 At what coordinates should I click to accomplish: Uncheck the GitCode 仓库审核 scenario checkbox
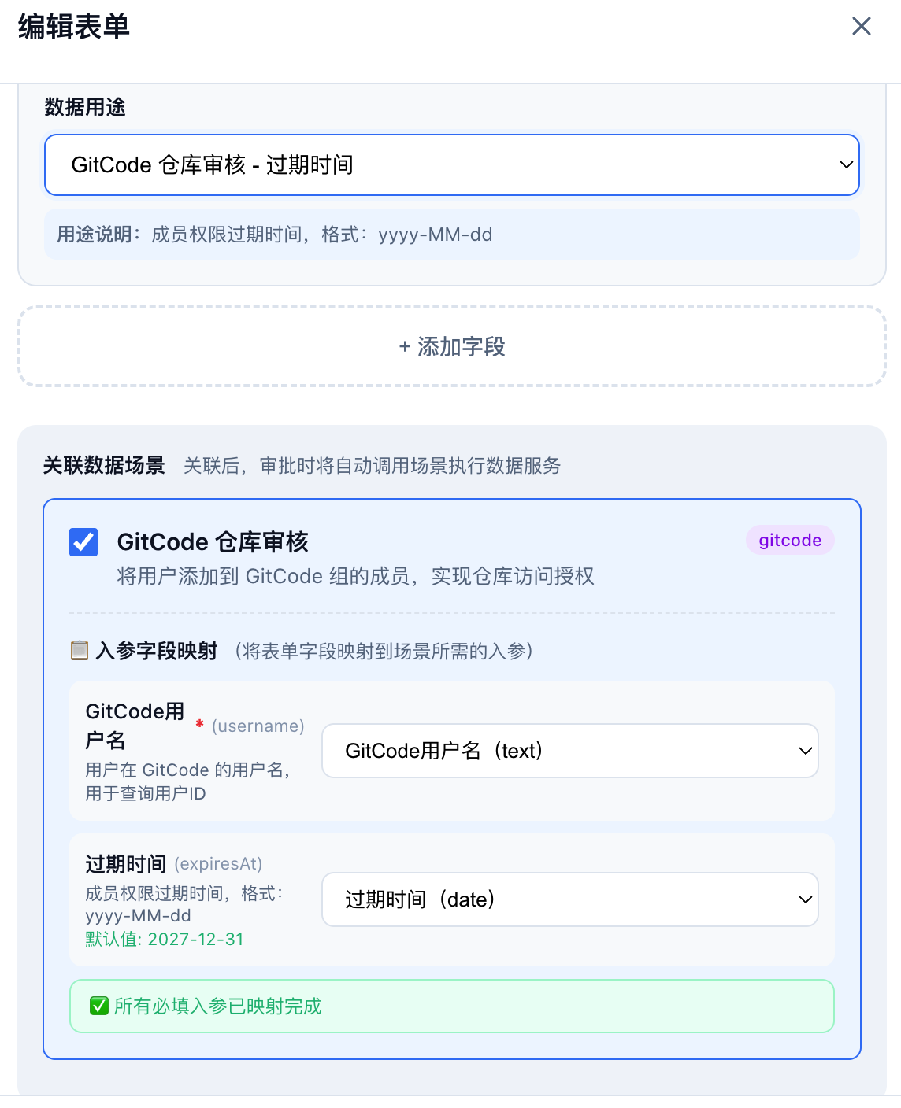[x=83, y=542]
